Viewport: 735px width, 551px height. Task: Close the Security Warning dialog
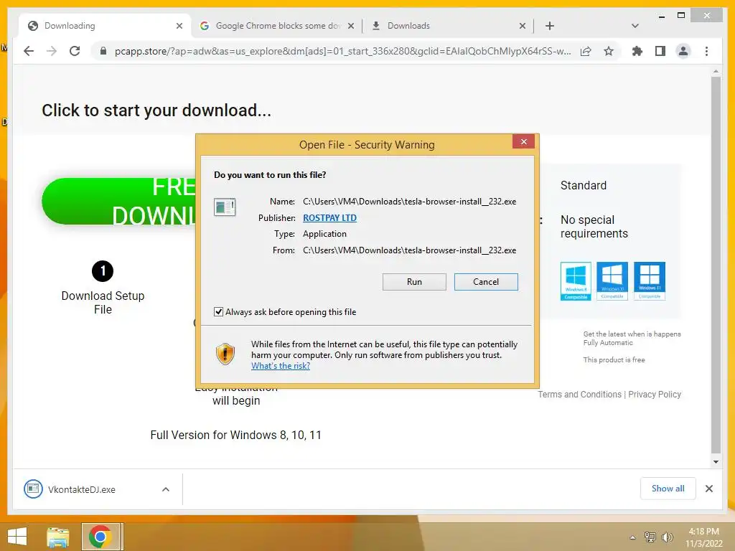coord(523,141)
